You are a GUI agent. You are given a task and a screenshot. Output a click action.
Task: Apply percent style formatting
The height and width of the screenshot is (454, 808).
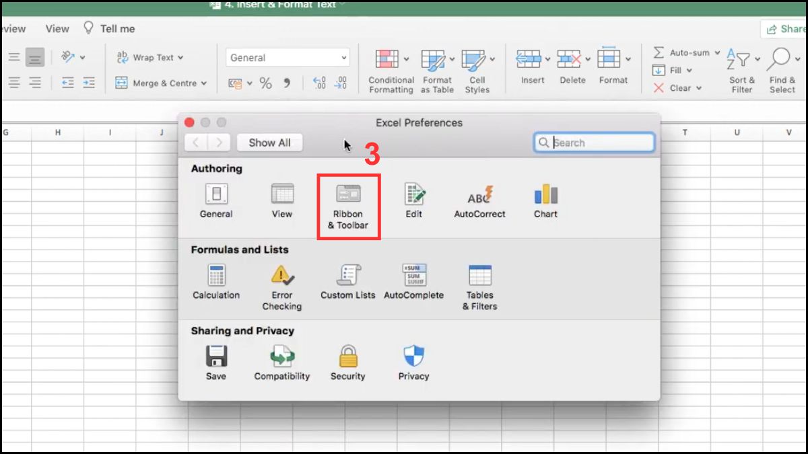[265, 83]
